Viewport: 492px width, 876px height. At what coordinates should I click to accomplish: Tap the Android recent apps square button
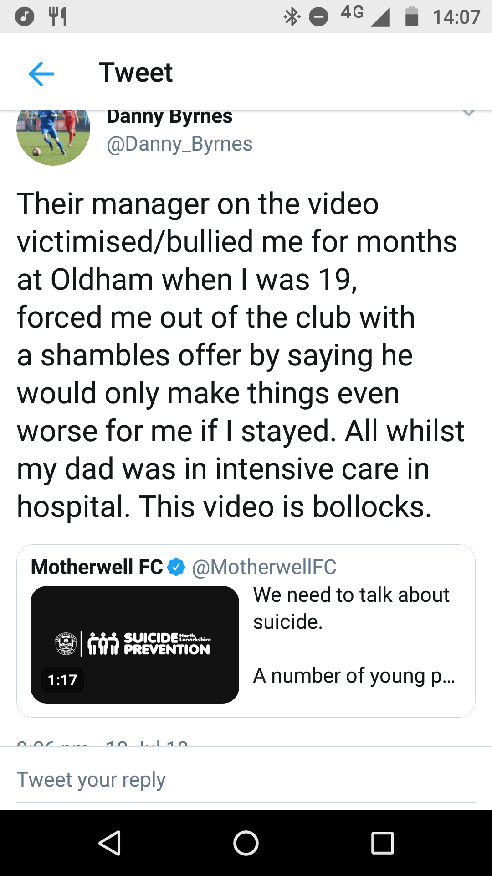(x=382, y=843)
